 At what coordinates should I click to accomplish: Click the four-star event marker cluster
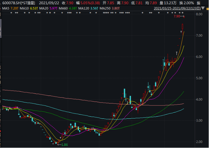[x=106, y=13]
